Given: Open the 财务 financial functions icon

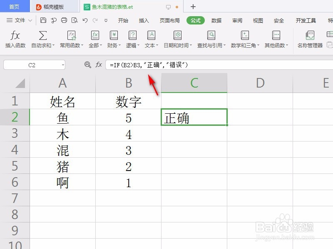Looking at the screenshot, I should coord(114,35).
